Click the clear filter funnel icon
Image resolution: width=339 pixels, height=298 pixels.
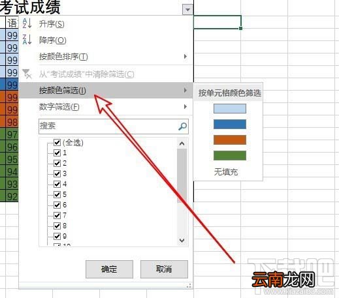click(x=27, y=74)
